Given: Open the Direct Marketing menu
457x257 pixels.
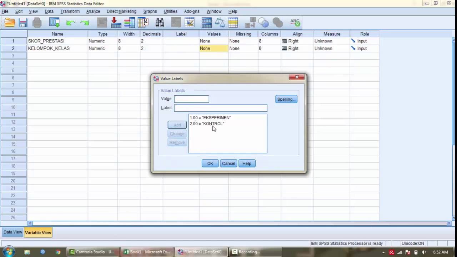Looking at the screenshot, I should pyautogui.click(x=121, y=11).
